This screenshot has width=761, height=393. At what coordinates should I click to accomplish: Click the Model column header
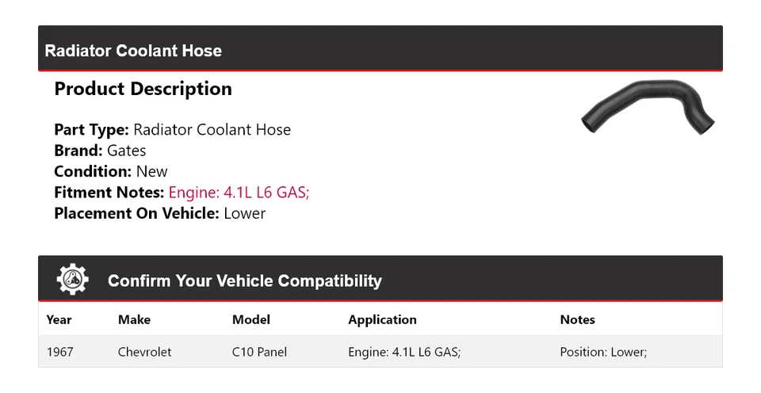pyautogui.click(x=250, y=319)
